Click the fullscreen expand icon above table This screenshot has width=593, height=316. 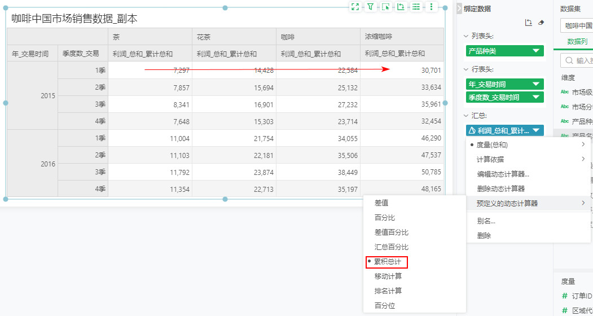tap(355, 7)
